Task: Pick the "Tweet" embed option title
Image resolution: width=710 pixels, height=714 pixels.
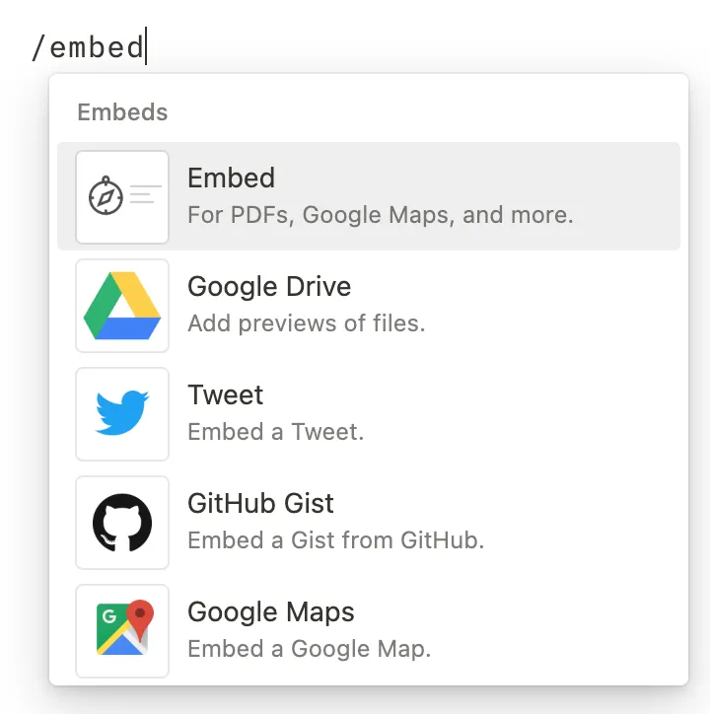Action: pyautogui.click(x=226, y=395)
